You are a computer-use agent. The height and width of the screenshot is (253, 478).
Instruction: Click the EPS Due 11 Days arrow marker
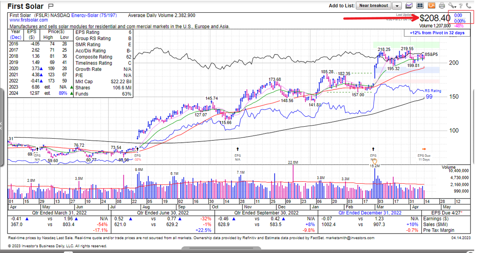[x=424, y=148]
